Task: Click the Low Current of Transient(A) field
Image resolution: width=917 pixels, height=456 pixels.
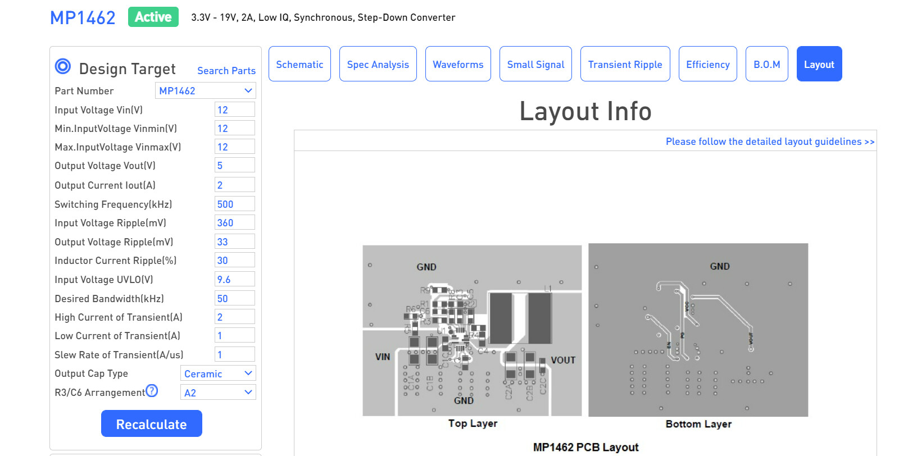Action: tap(235, 335)
